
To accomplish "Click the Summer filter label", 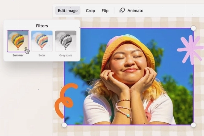I will [x=18, y=55].
